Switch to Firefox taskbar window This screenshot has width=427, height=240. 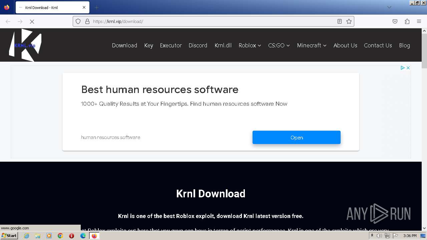(x=94, y=236)
